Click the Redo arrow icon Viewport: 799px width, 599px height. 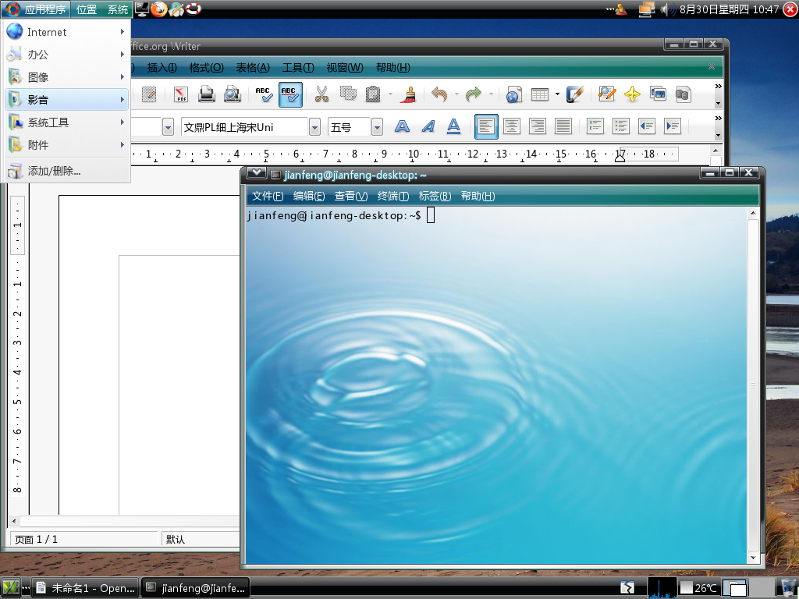tap(474, 94)
